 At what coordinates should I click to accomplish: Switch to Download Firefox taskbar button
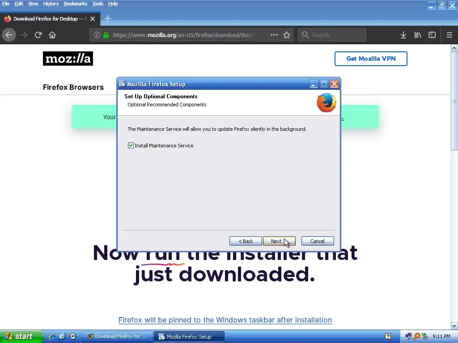pyautogui.click(x=117, y=336)
